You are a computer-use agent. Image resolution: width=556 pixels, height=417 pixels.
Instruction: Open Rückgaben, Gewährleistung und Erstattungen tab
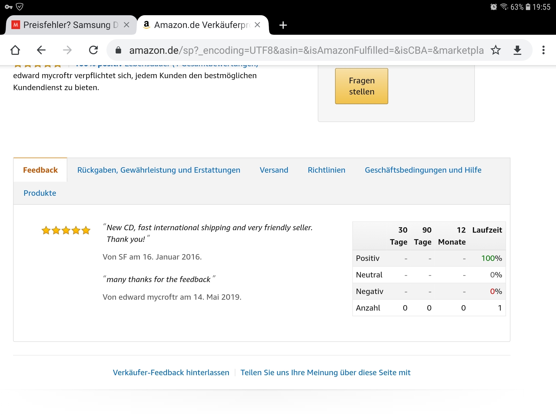pos(159,170)
